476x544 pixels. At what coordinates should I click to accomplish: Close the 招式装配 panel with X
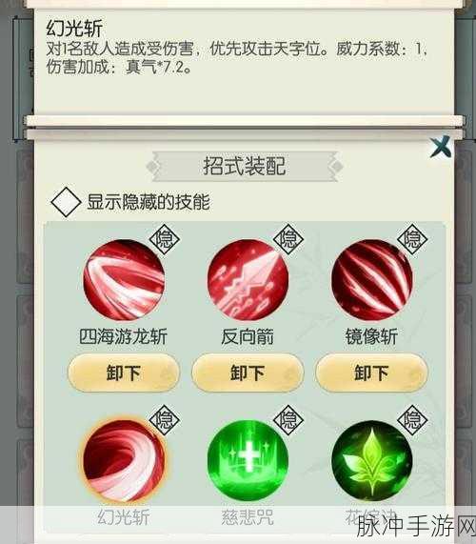click(441, 147)
